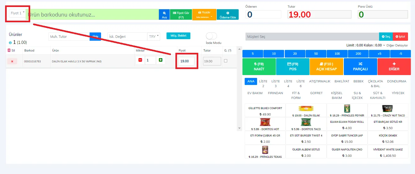Viewport: 415px width, 174px height.
Task: Click the Seç customer select button
Action: (386, 37)
